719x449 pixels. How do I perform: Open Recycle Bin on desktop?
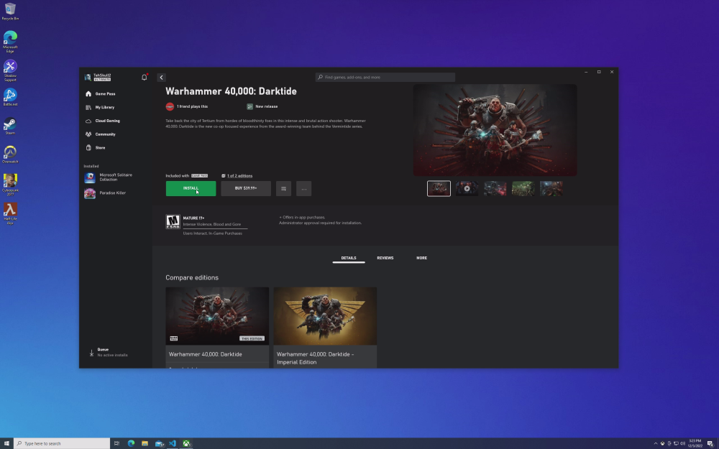point(10,11)
